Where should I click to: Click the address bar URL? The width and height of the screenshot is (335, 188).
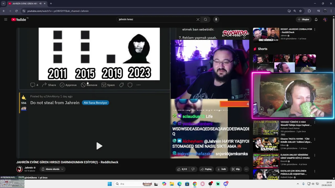58,11
